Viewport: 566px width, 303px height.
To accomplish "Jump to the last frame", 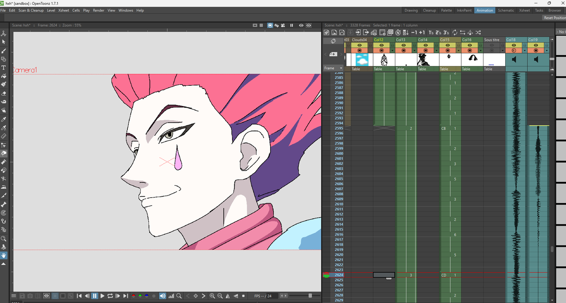I will point(125,296).
